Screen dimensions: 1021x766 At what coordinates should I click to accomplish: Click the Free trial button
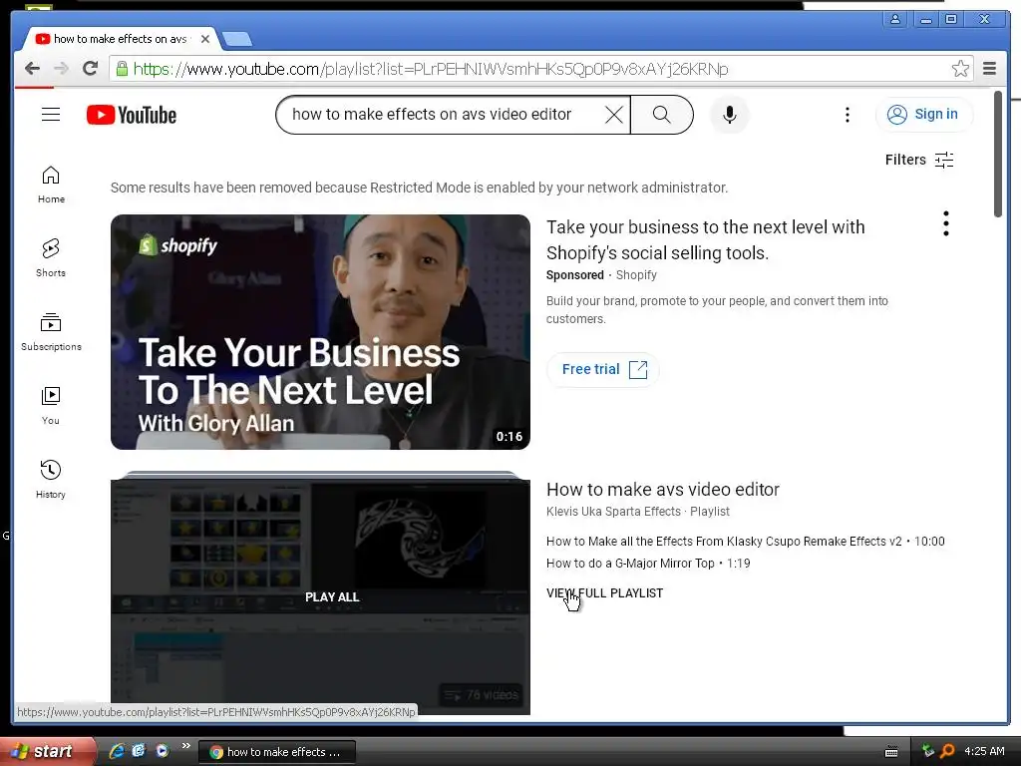(x=603, y=369)
